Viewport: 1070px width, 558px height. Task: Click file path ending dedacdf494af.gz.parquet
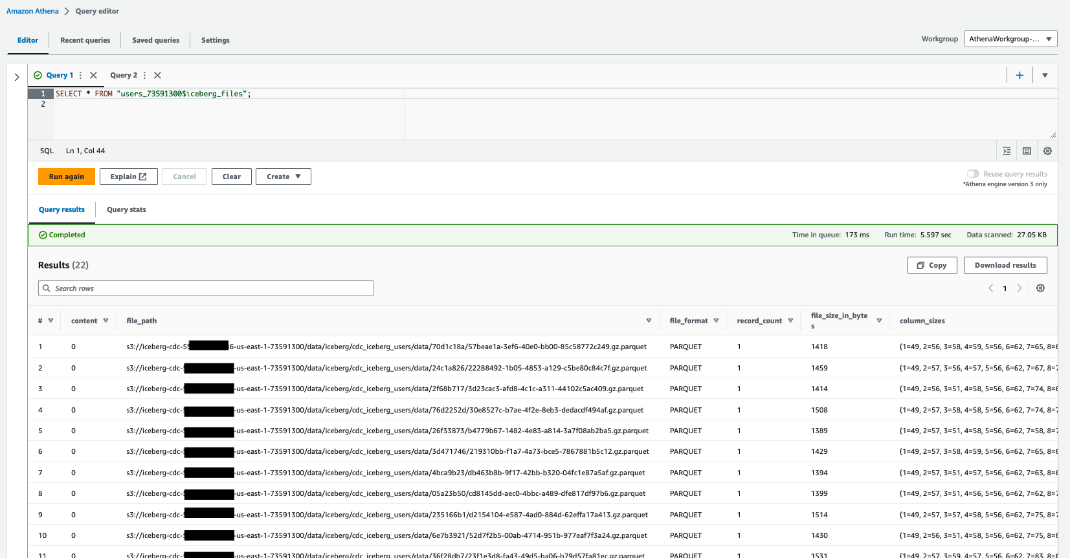[x=385, y=410]
